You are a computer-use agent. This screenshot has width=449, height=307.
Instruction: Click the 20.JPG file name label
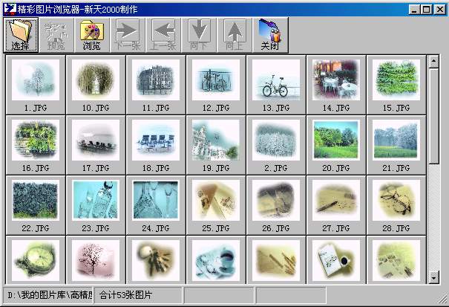336,168
